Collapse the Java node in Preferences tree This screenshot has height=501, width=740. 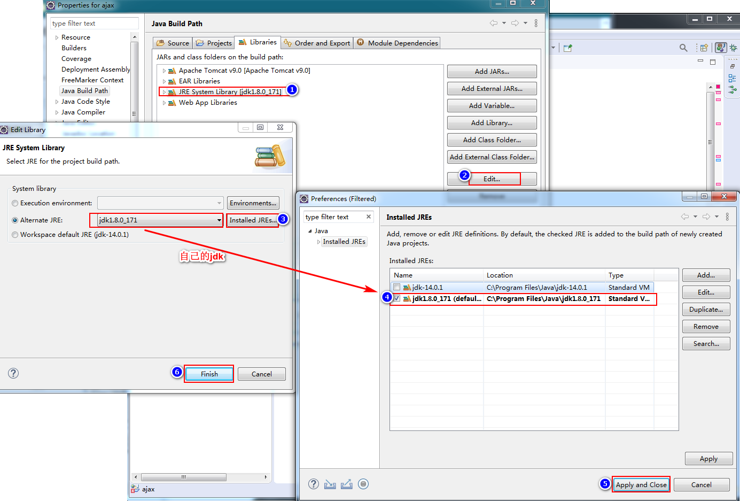310,231
